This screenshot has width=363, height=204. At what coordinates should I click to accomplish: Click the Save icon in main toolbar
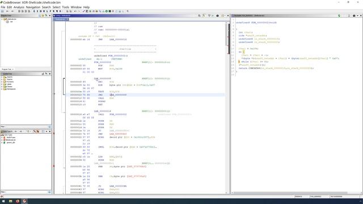[2, 11]
